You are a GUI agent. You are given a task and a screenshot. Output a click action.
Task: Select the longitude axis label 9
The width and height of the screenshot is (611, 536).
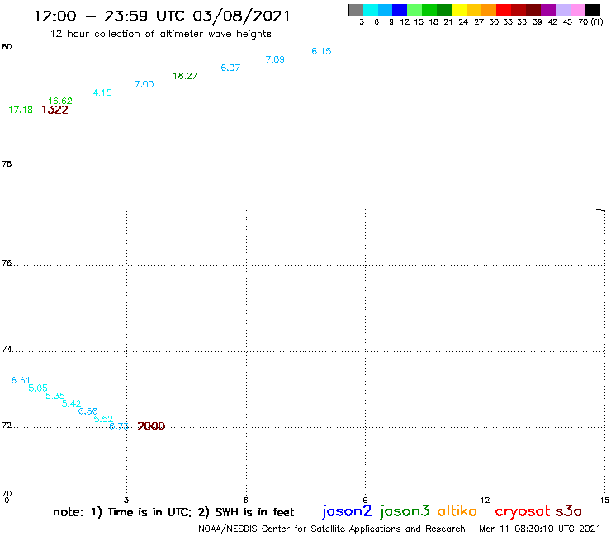click(365, 501)
